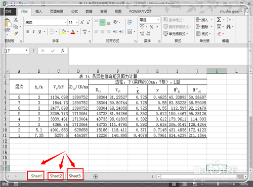Apply red font color A
Screen dimensions: 253x187
pyautogui.click(x=73, y=31)
